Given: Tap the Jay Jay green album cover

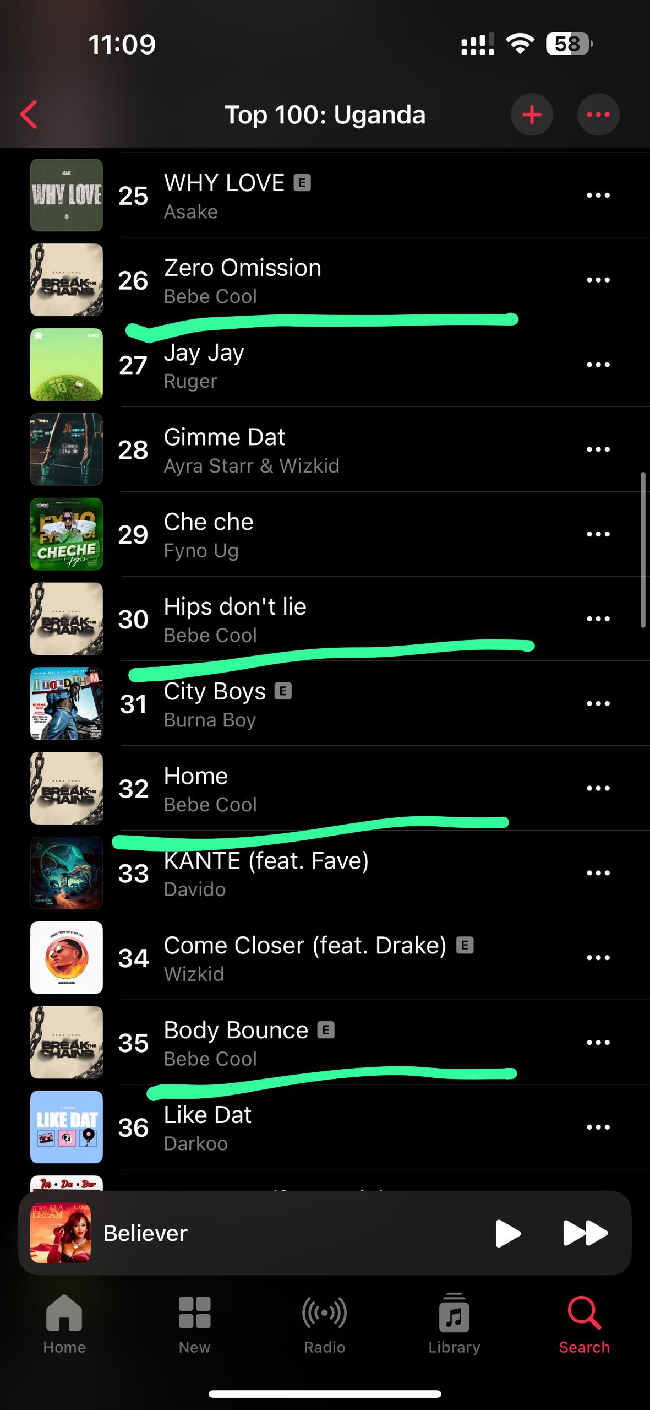Looking at the screenshot, I should (67, 365).
